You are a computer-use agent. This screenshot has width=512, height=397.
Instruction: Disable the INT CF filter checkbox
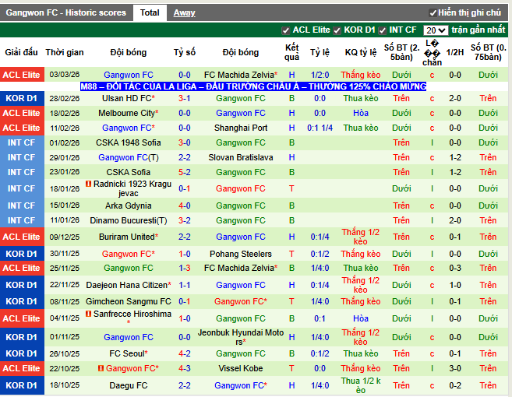[x=383, y=30]
